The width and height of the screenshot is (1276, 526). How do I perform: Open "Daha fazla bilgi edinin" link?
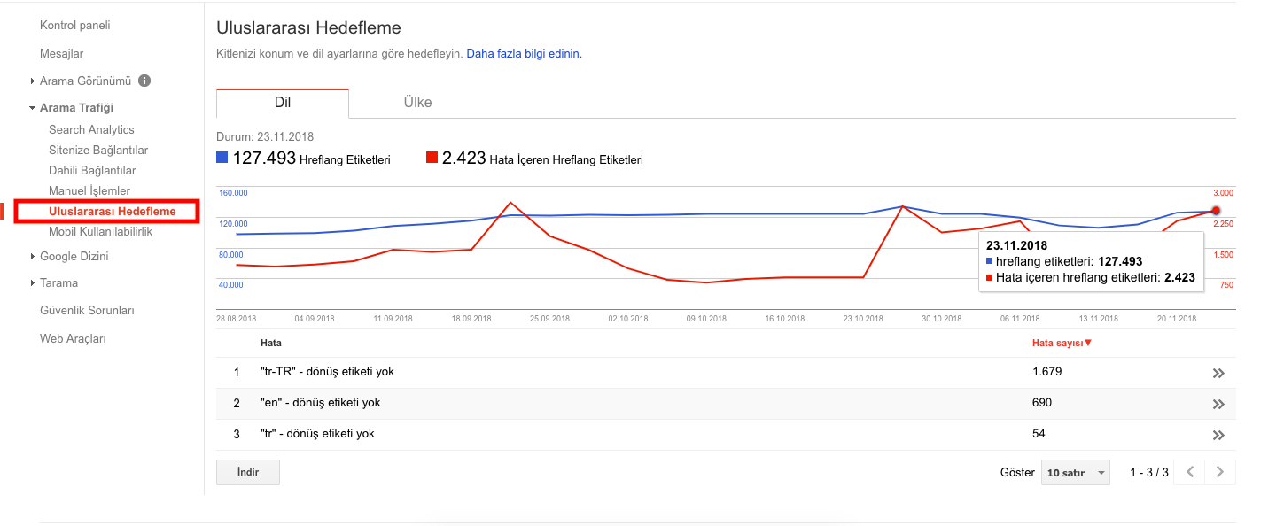coord(524,53)
